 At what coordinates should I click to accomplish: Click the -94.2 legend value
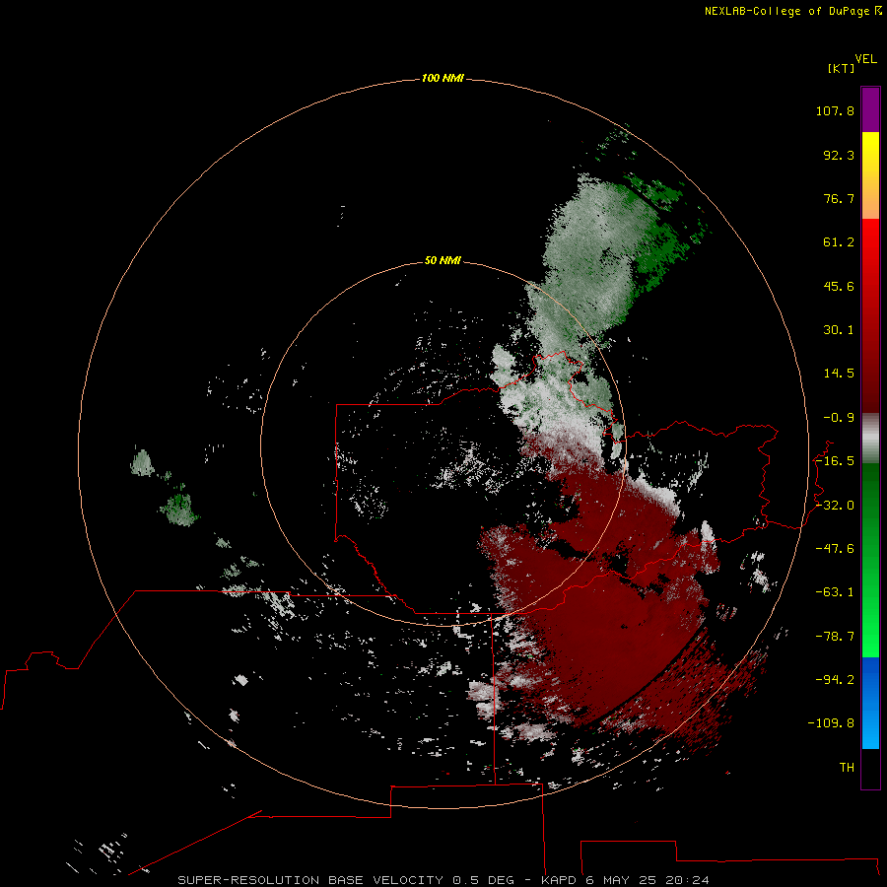click(x=835, y=679)
